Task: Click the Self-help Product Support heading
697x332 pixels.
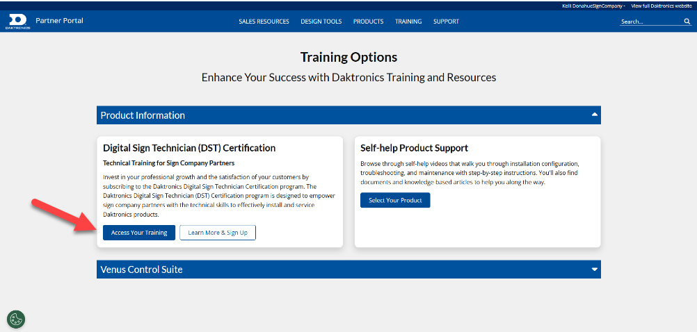Action: coord(414,148)
